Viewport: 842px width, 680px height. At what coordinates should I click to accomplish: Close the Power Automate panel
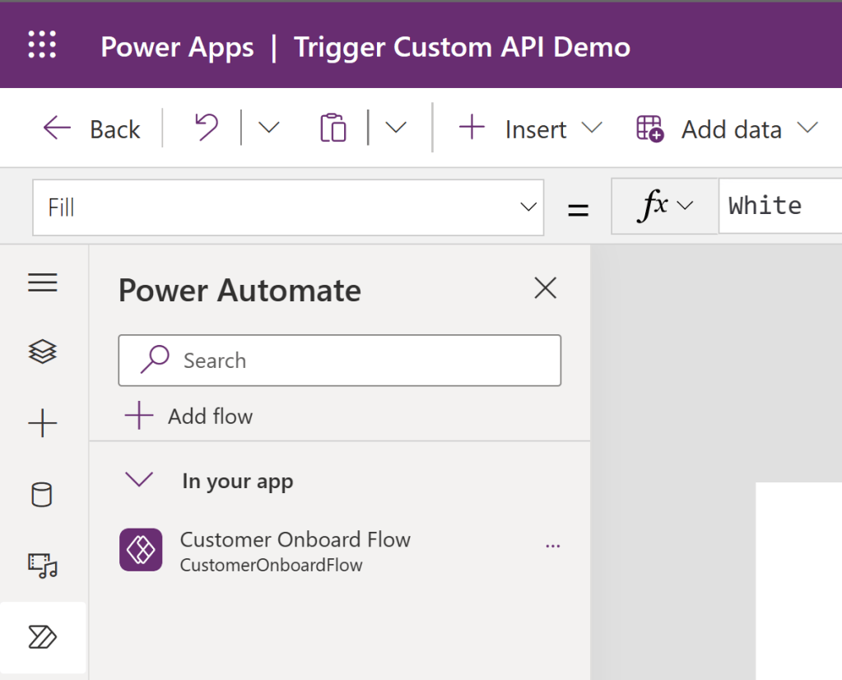point(545,288)
